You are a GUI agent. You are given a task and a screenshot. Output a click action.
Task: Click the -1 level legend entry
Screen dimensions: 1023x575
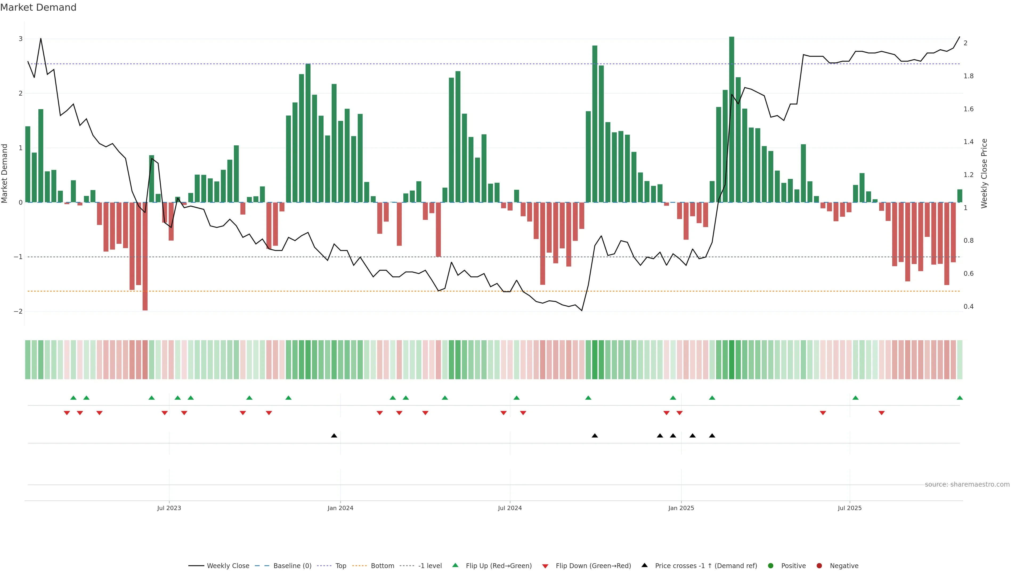pyautogui.click(x=430, y=565)
